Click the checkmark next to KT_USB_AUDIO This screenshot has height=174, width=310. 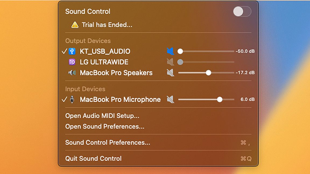[x=64, y=51]
